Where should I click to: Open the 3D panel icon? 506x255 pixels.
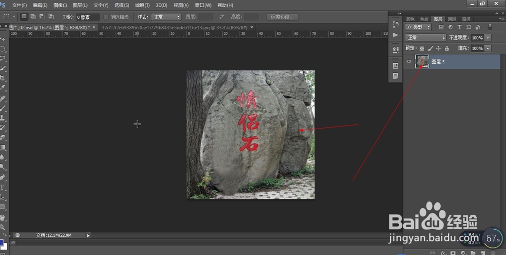click(396, 50)
